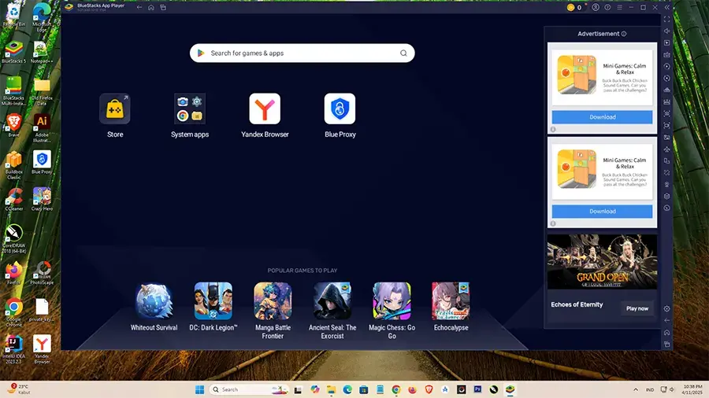The width and height of the screenshot is (709, 398).
Task: Click Play now for Echoes of Eternity
Action: (x=637, y=308)
